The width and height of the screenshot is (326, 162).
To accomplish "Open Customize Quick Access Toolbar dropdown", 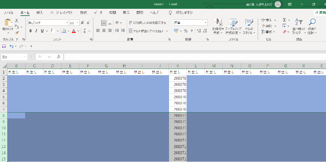I will tap(31, 46).
